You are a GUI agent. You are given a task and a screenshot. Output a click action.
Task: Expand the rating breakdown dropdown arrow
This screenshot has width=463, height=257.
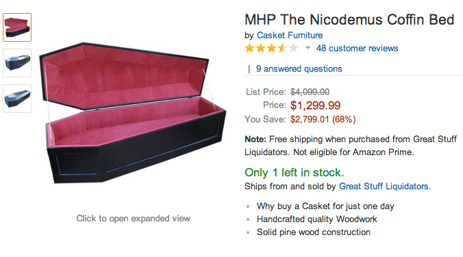pyautogui.click(x=308, y=48)
